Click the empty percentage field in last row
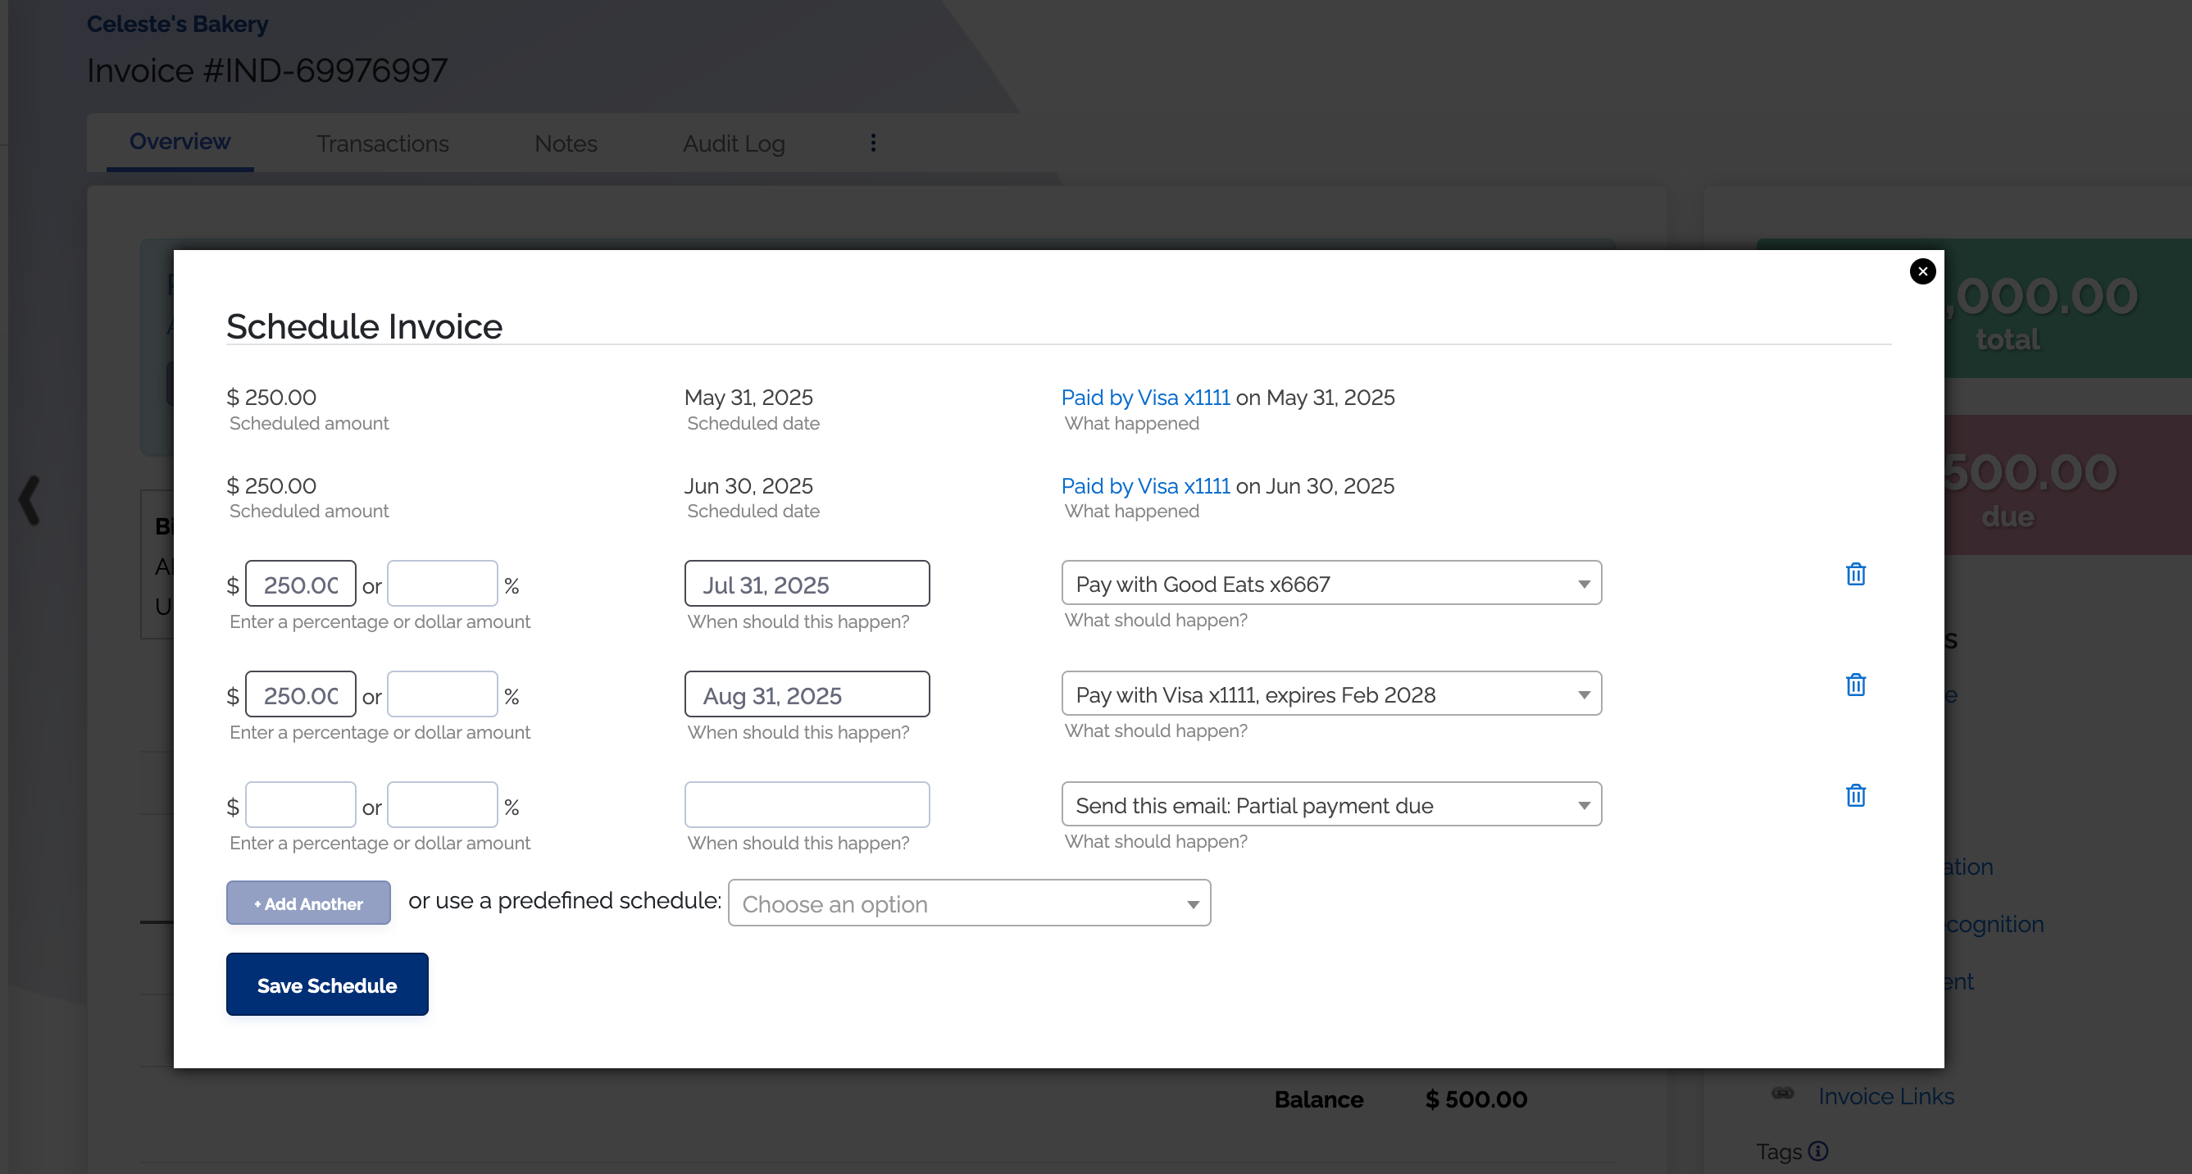This screenshot has height=1174, width=2192. tap(443, 805)
